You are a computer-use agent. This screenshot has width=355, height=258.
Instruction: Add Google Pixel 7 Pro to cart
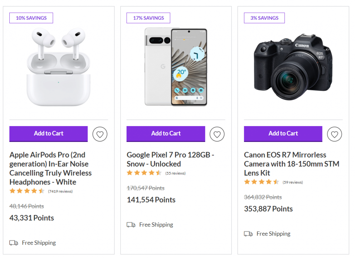(166, 134)
